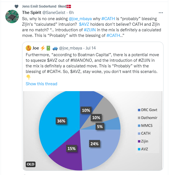173x175 pixels.
Task: Expand quoted tweet with Show this thread
Action: 41,84
